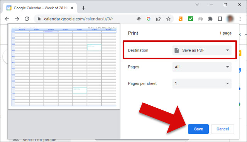
Task: Open the Destination Save as PDF dropdown
Action: [x=202, y=50]
